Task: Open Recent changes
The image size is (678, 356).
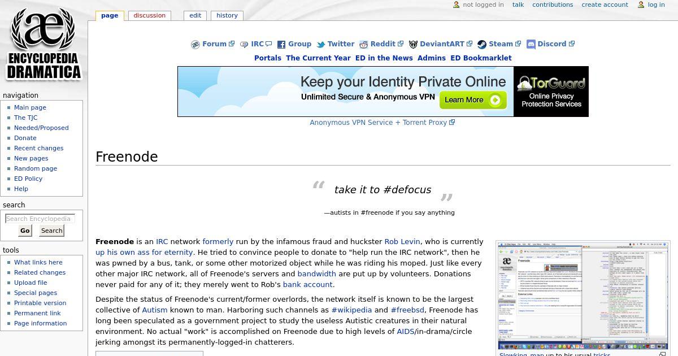Action: click(38, 148)
